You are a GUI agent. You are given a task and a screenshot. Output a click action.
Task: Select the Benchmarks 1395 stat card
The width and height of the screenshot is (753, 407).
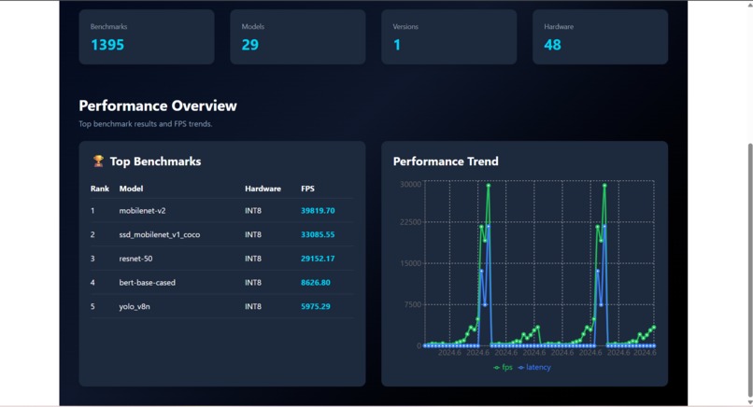(x=147, y=37)
